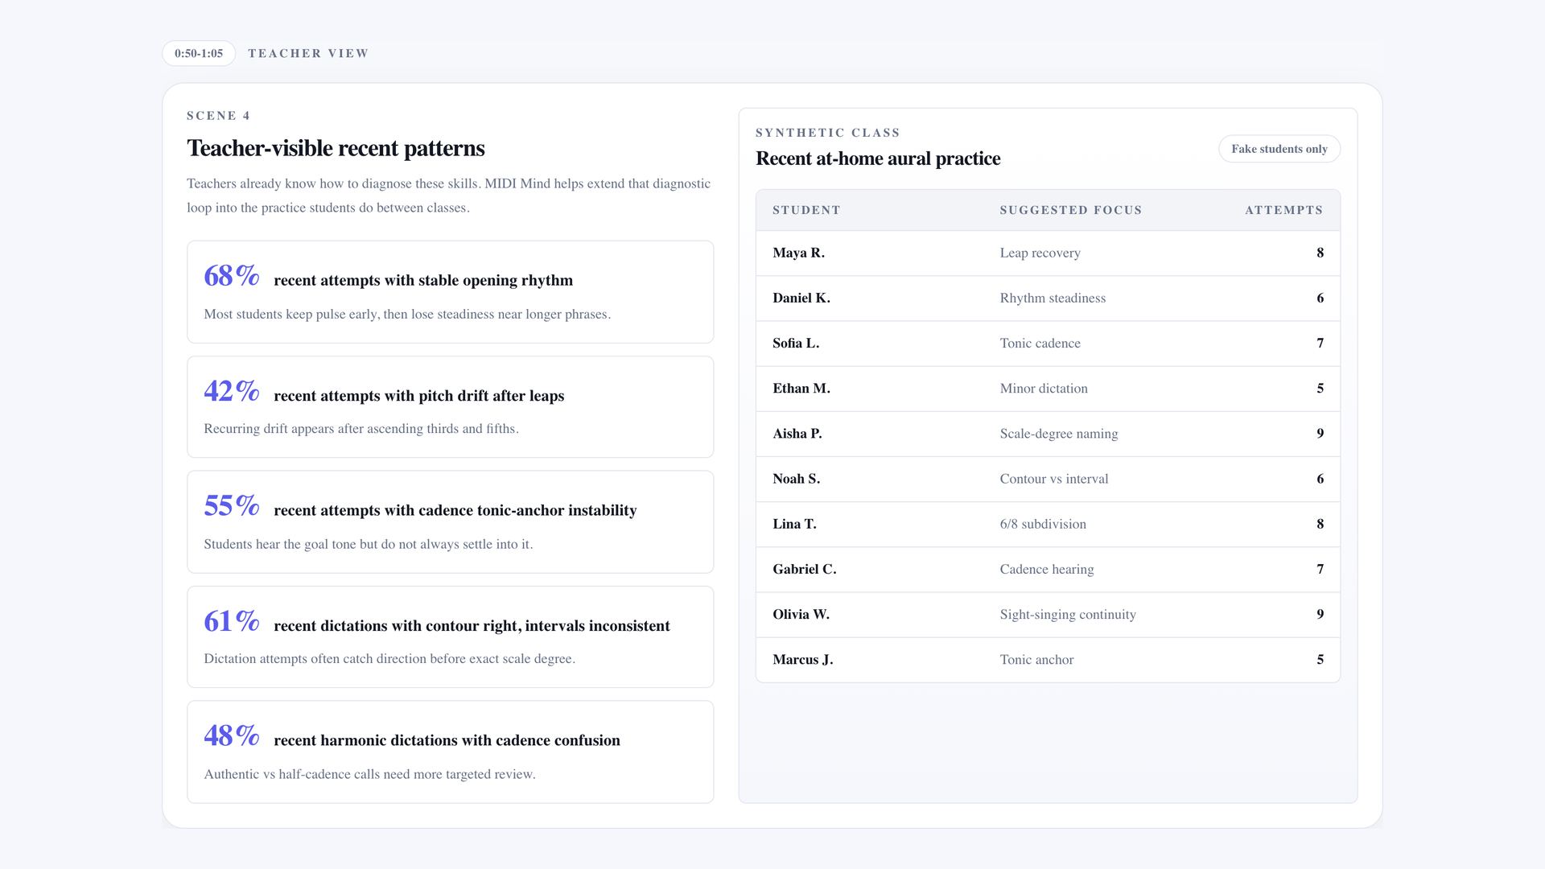Click the Ethan M. table row

click(1048, 388)
